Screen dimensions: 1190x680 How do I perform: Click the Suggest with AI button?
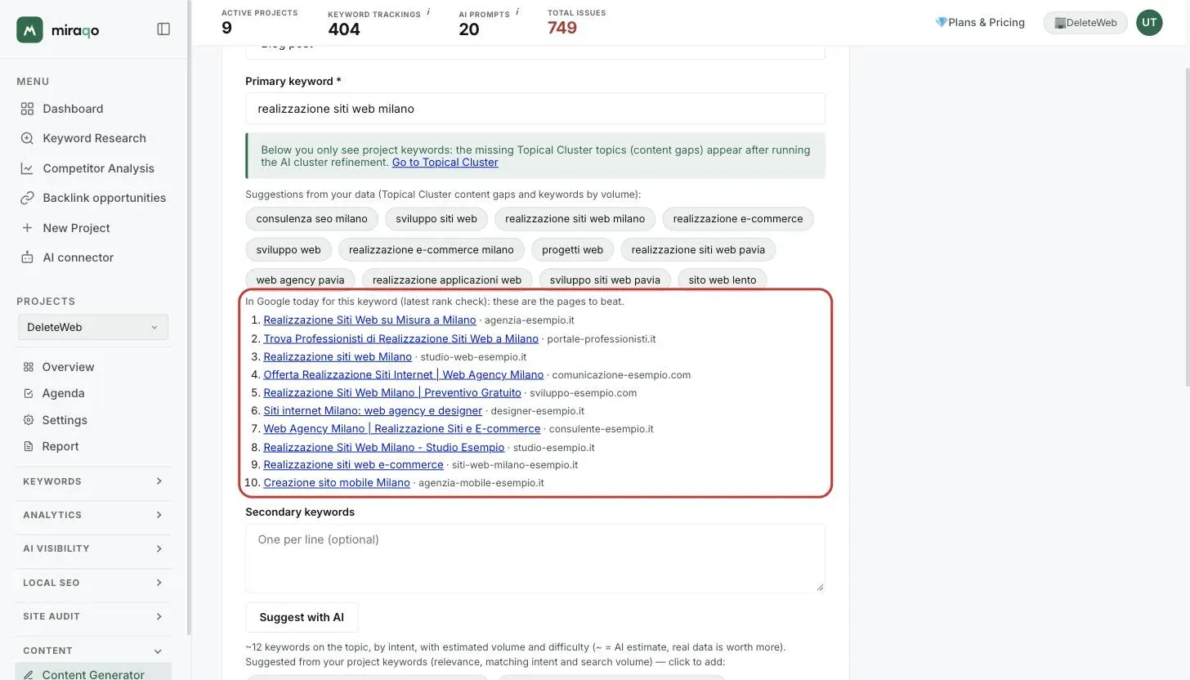[x=302, y=617]
